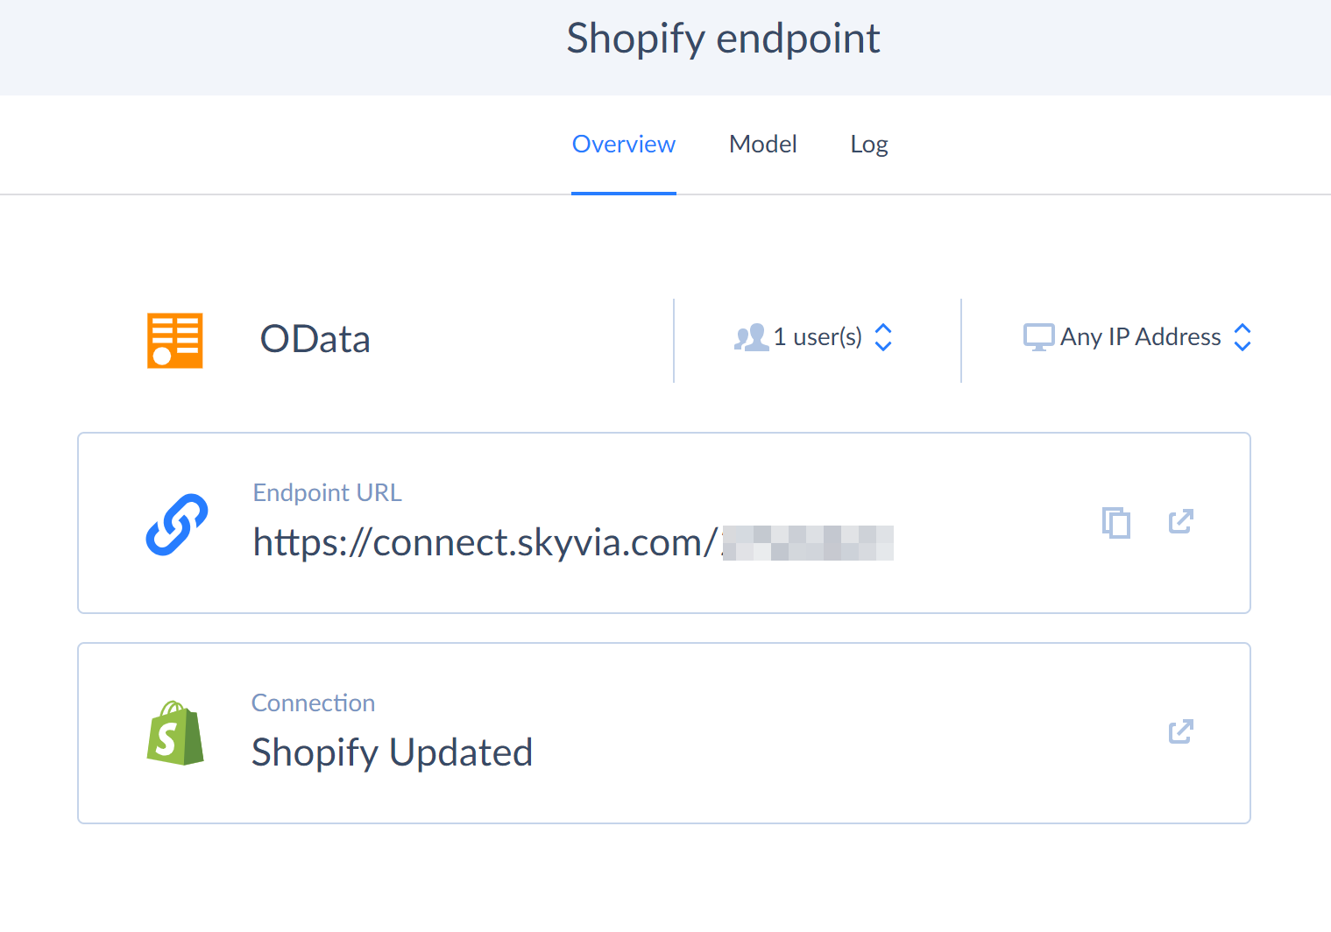Screen dimensions: 1331x932
Task: Click the users icon beside 1 user(s)
Action: point(751,337)
